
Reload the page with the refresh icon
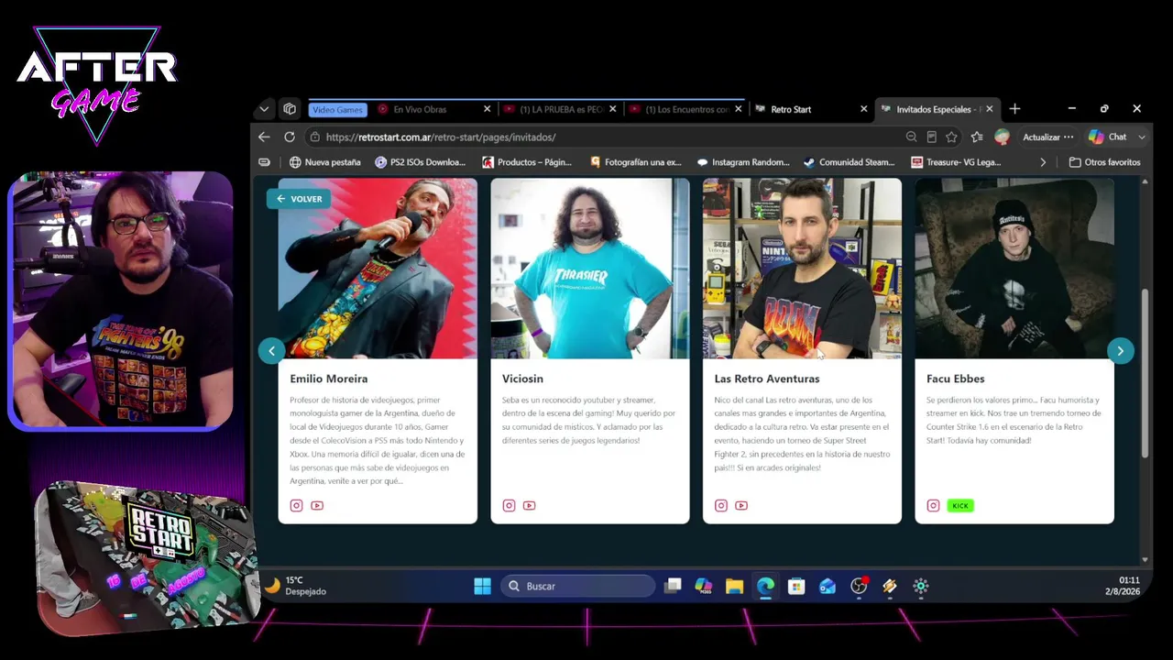tap(290, 137)
